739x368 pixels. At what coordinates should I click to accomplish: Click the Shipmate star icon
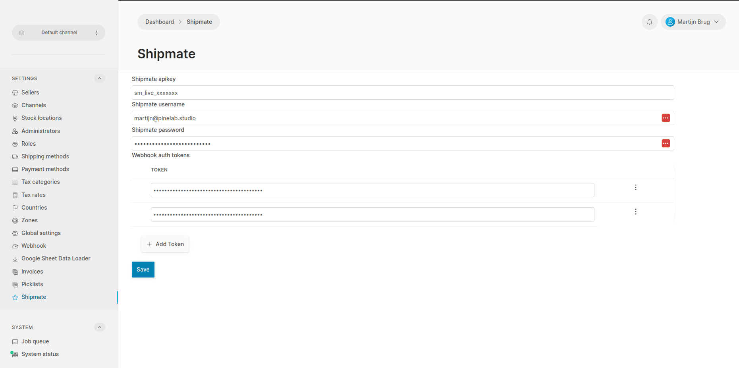(x=15, y=297)
